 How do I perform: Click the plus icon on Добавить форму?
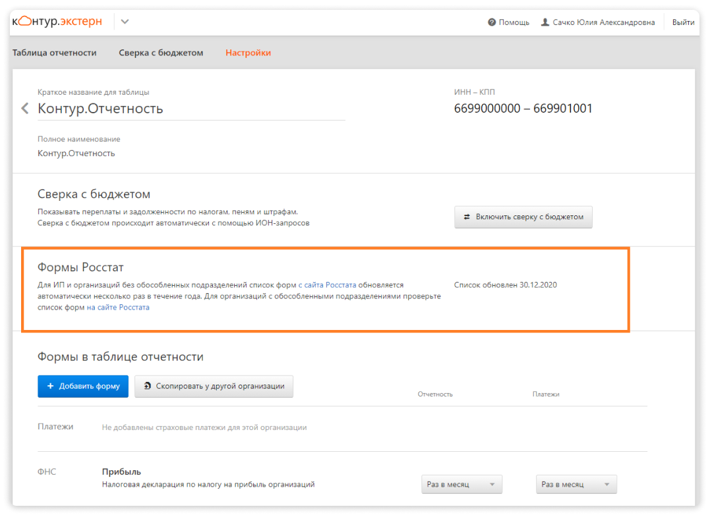[x=50, y=386]
